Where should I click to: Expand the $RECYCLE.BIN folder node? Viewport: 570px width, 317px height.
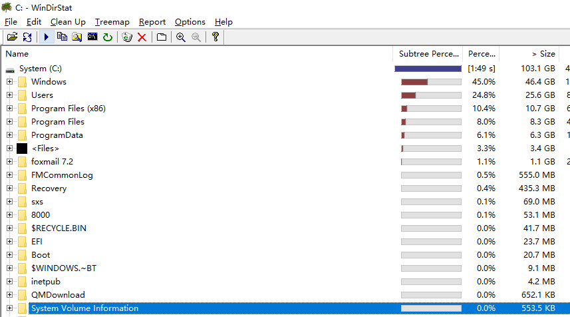point(10,228)
